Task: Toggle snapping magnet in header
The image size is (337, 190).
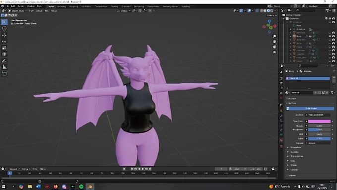Action: pyautogui.click(x=140, y=11)
